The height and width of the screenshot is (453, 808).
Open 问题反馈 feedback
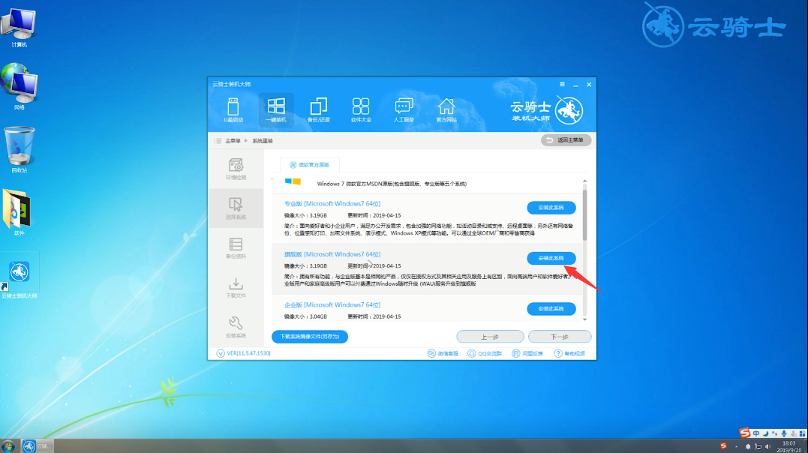pos(527,353)
